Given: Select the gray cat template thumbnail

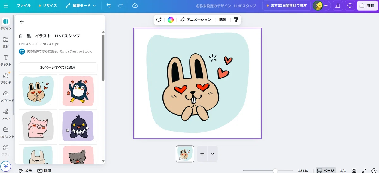Looking at the screenshot, I should [78, 154].
